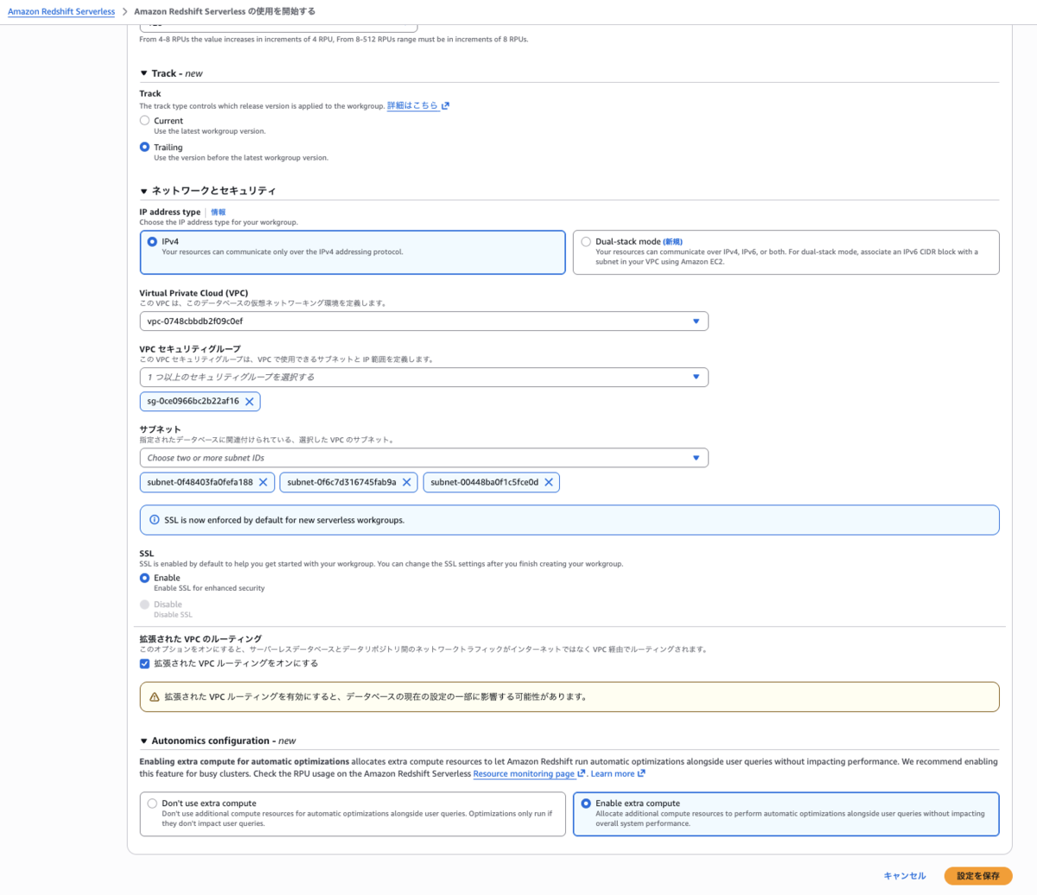Collapse the Autonomics configuration section
This screenshot has height=895, width=1037.
[x=143, y=741]
